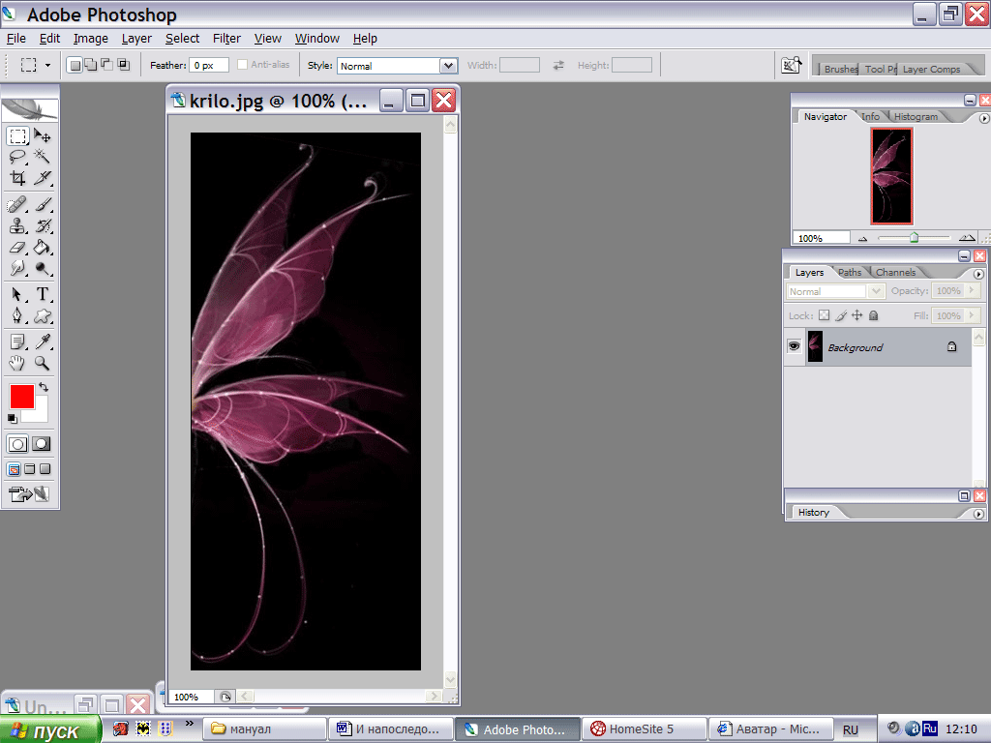This screenshot has width=991, height=743.
Task: Click the Navigator zoom slider handle
Action: click(x=914, y=238)
